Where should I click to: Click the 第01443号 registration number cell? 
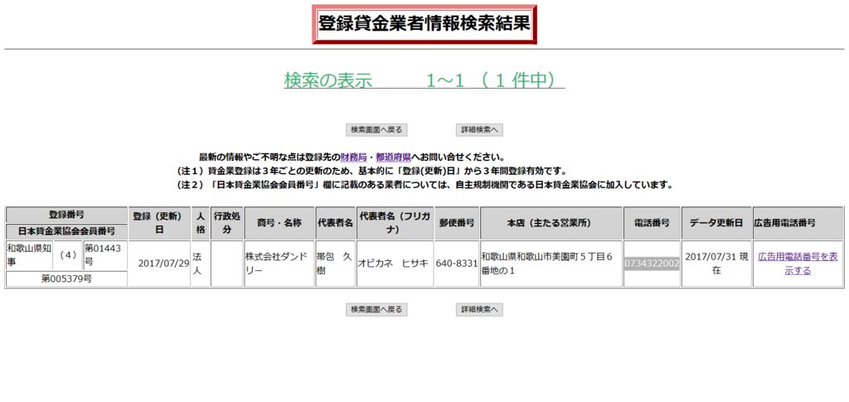coord(105,255)
